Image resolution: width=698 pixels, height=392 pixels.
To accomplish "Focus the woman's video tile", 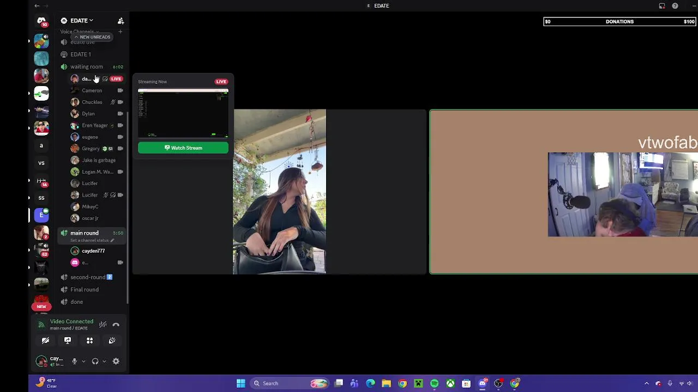I will coord(280,191).
